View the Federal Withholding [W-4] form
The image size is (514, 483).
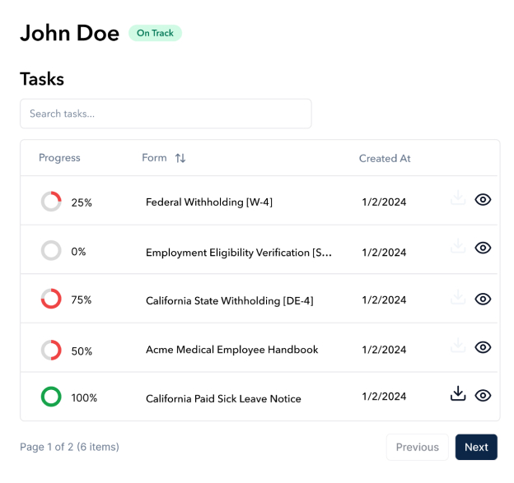click(483, 199)
